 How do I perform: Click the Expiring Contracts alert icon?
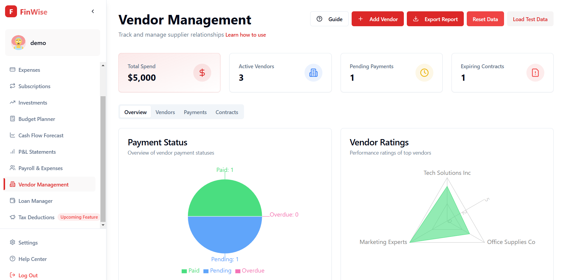[x=535, y=73]
